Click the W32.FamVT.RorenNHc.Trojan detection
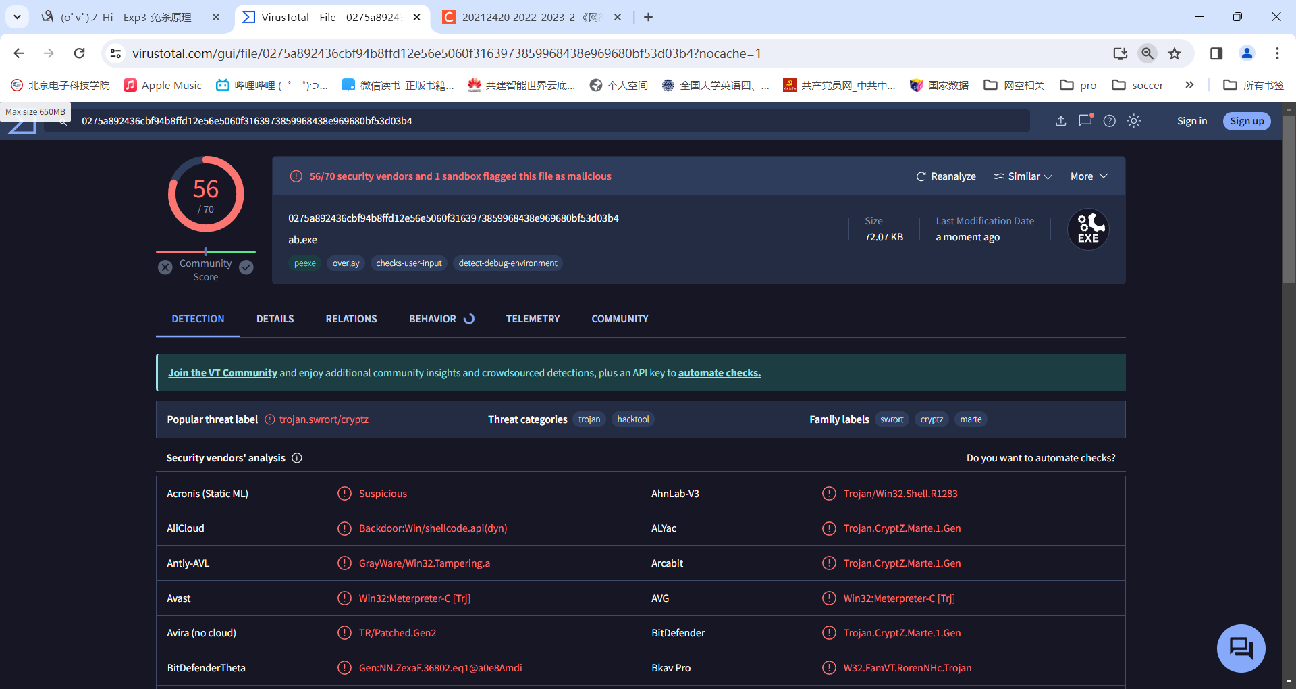 click(908, 668)
